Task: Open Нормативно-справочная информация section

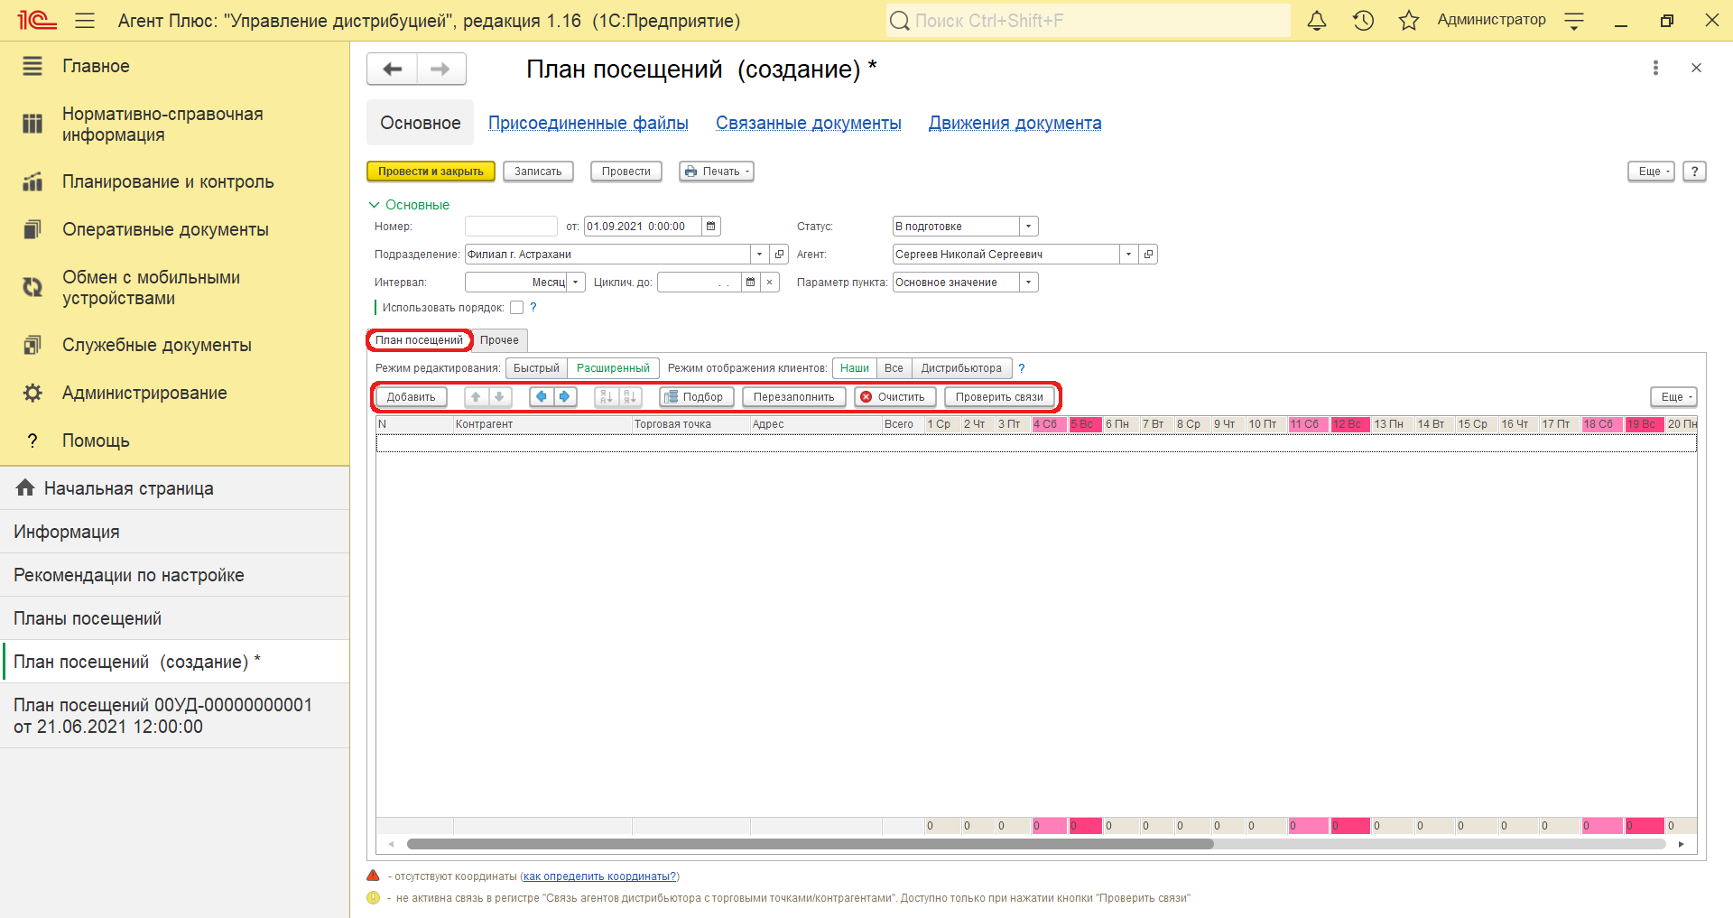Action: click(162, 125)
